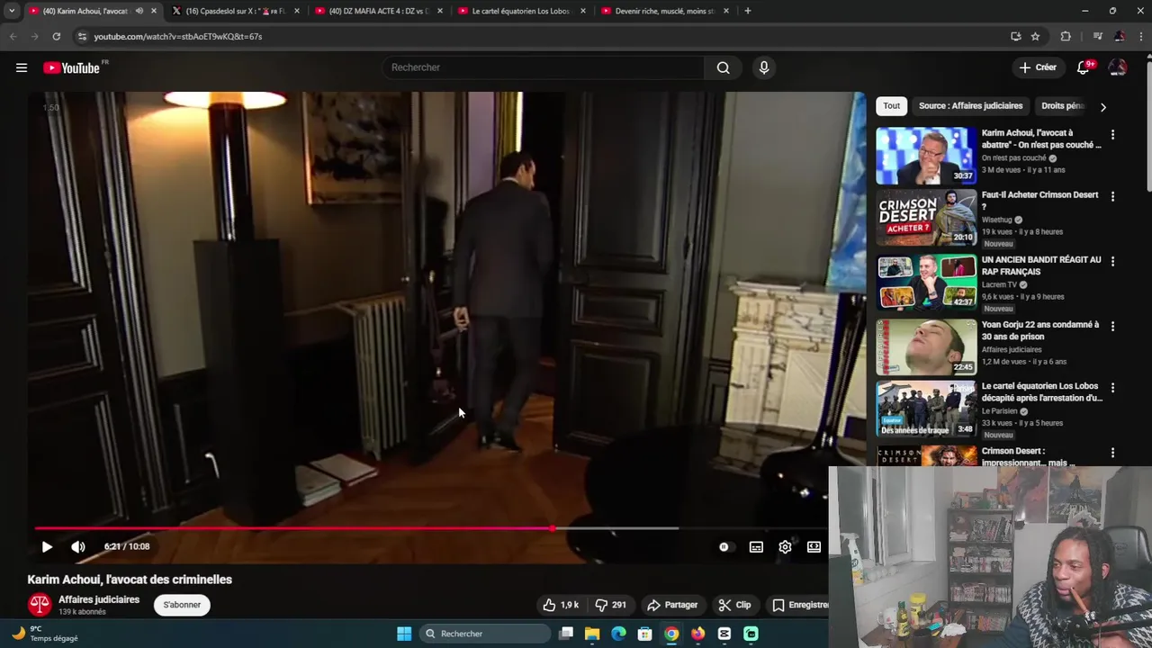
Task: Play the paused video
Action: (47, 546)
